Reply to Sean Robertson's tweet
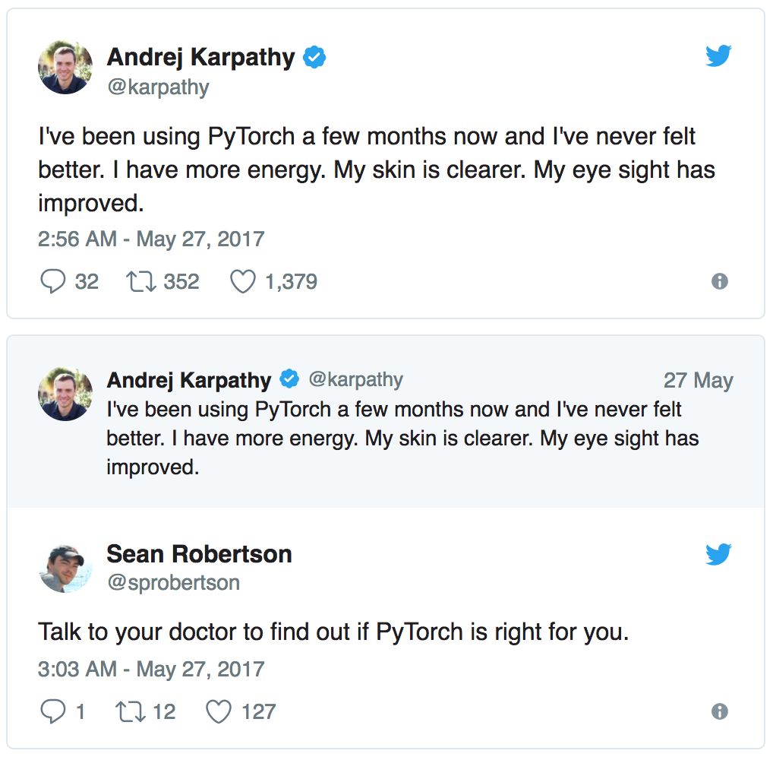This screenshot has width=773, height=757. click(52, 712)
